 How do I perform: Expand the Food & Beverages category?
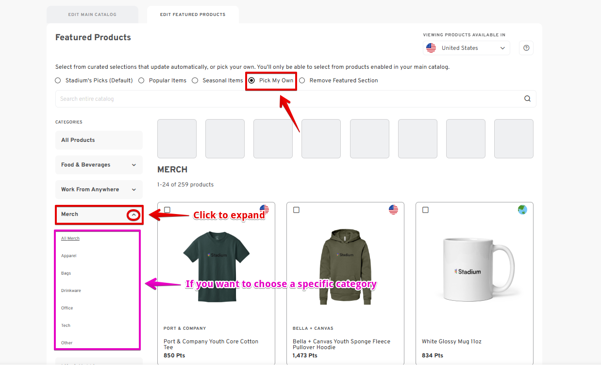click(x=134, y=165)
